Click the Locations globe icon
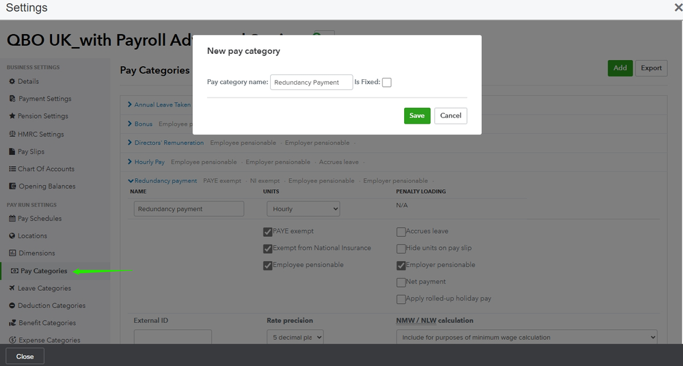Image resolution: width=683 pixels, height=366 pixels. point(12,236)
